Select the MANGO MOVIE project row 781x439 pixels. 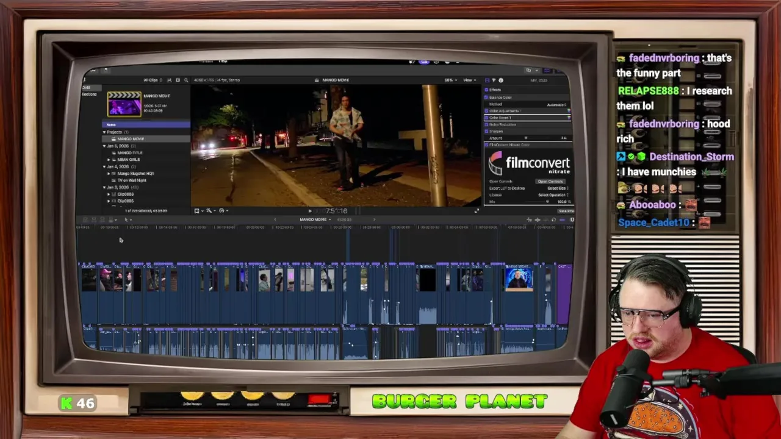(146, 138)
